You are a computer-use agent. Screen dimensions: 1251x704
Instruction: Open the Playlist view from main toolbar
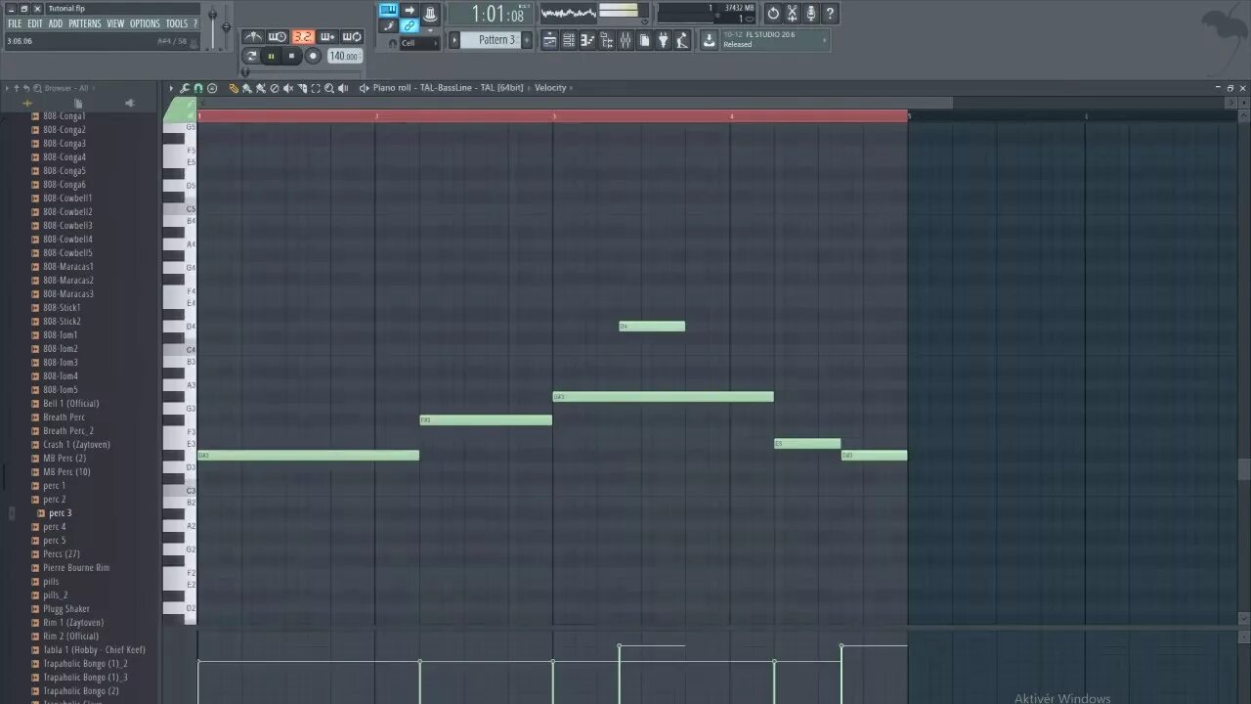(x=549, y=40)
